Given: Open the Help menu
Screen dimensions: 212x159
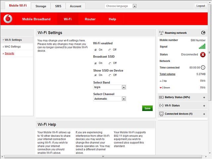Looking at the screenshot, I should point(112,19).
